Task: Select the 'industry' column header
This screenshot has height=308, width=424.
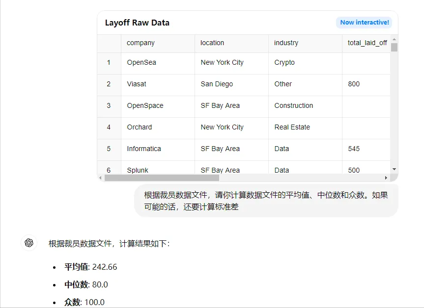Action: 305,43
